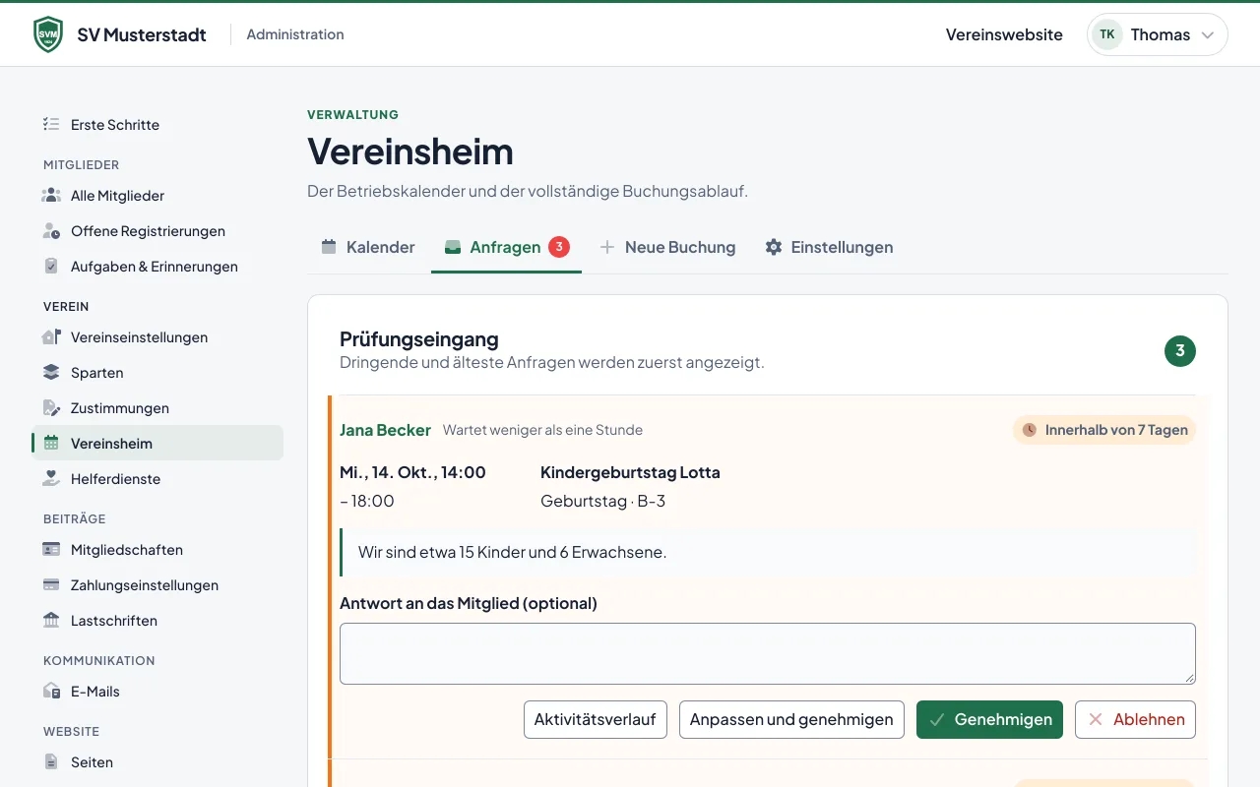Open Vereinseinstellungen in sidebar
This screenshot has width=1260, height=787.
tap(157, 337)
